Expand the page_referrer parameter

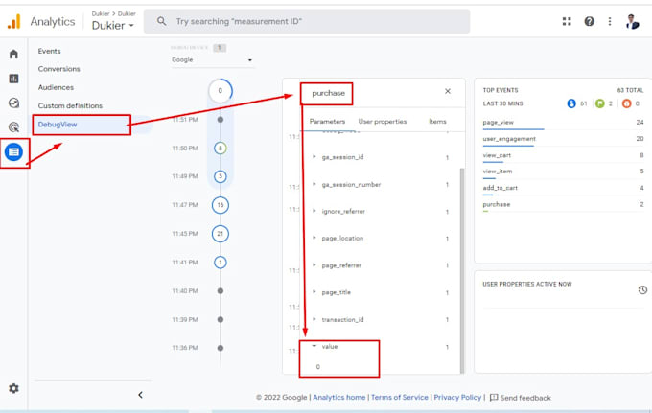pos(314,265)
